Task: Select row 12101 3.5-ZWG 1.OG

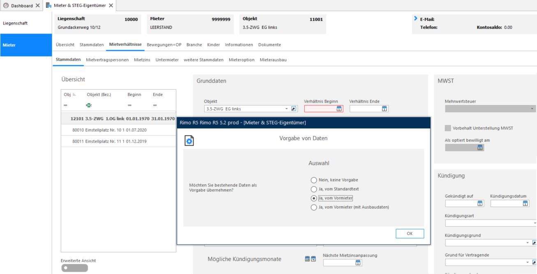Action: pos(118,119)
